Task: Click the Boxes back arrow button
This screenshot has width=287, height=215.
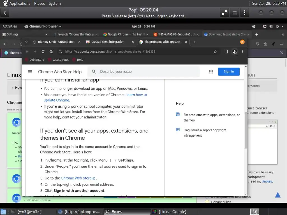Action: click(x=5, y=13)
